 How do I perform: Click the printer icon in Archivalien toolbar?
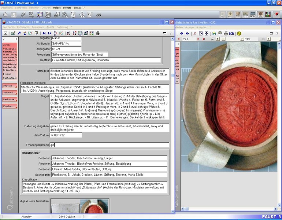[226, 33]
